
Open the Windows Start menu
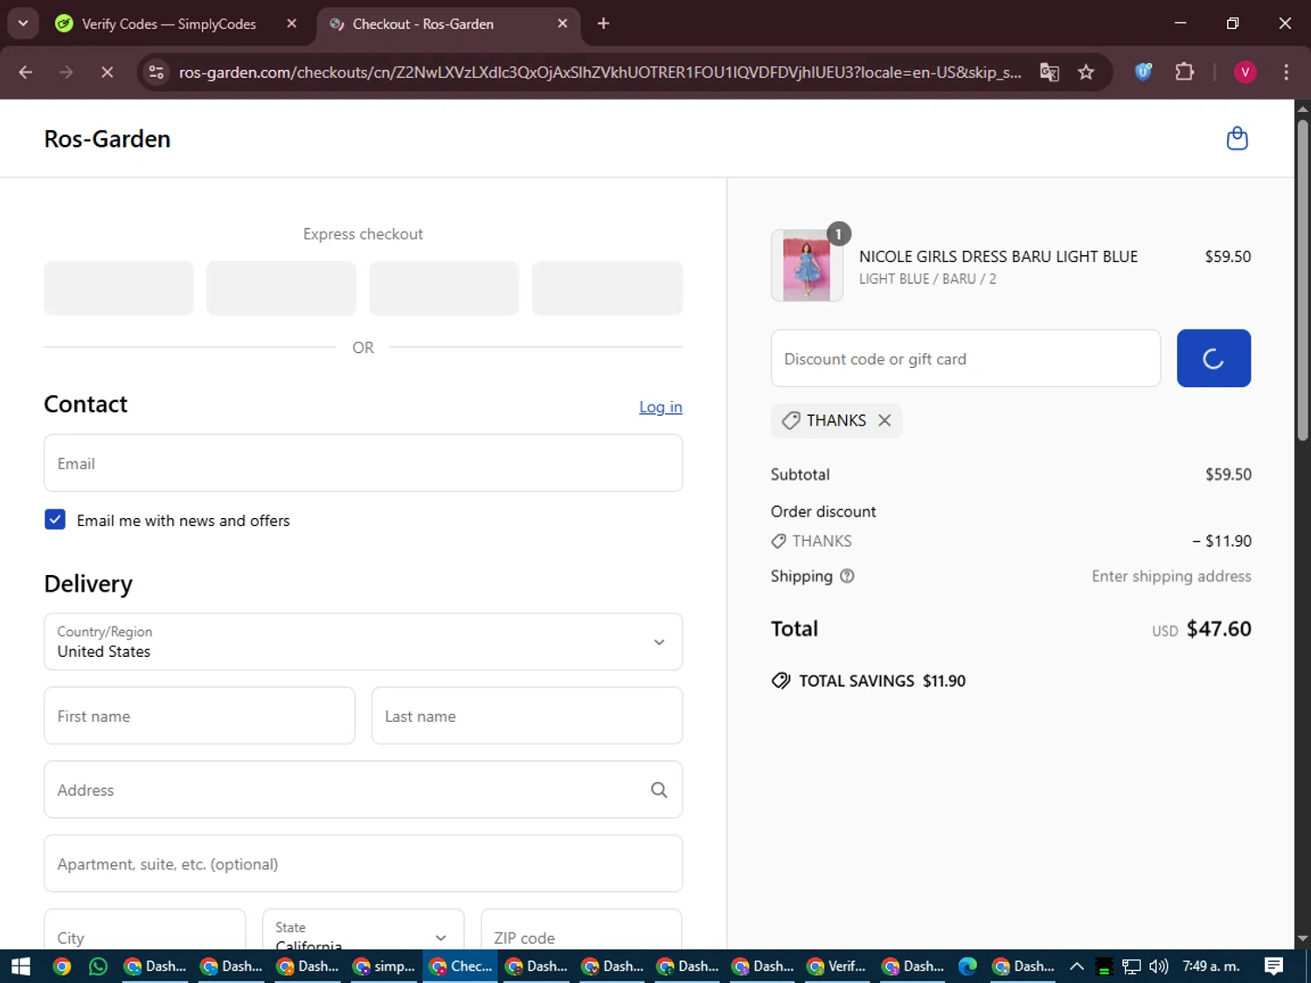point(21,966)
